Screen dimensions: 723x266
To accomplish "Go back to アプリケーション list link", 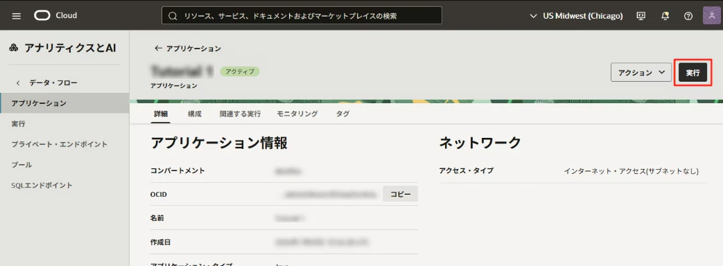I will tap(193, 48).
